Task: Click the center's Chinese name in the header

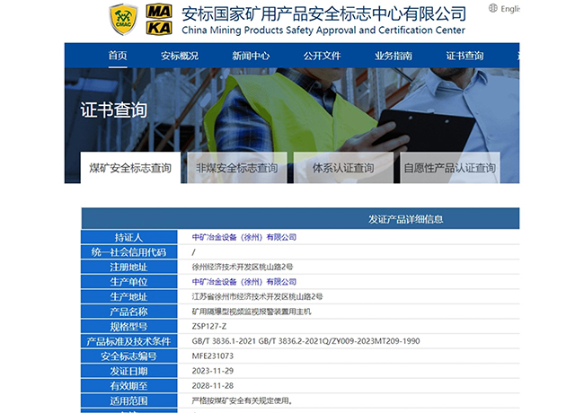Action: (x=323, y=13)
